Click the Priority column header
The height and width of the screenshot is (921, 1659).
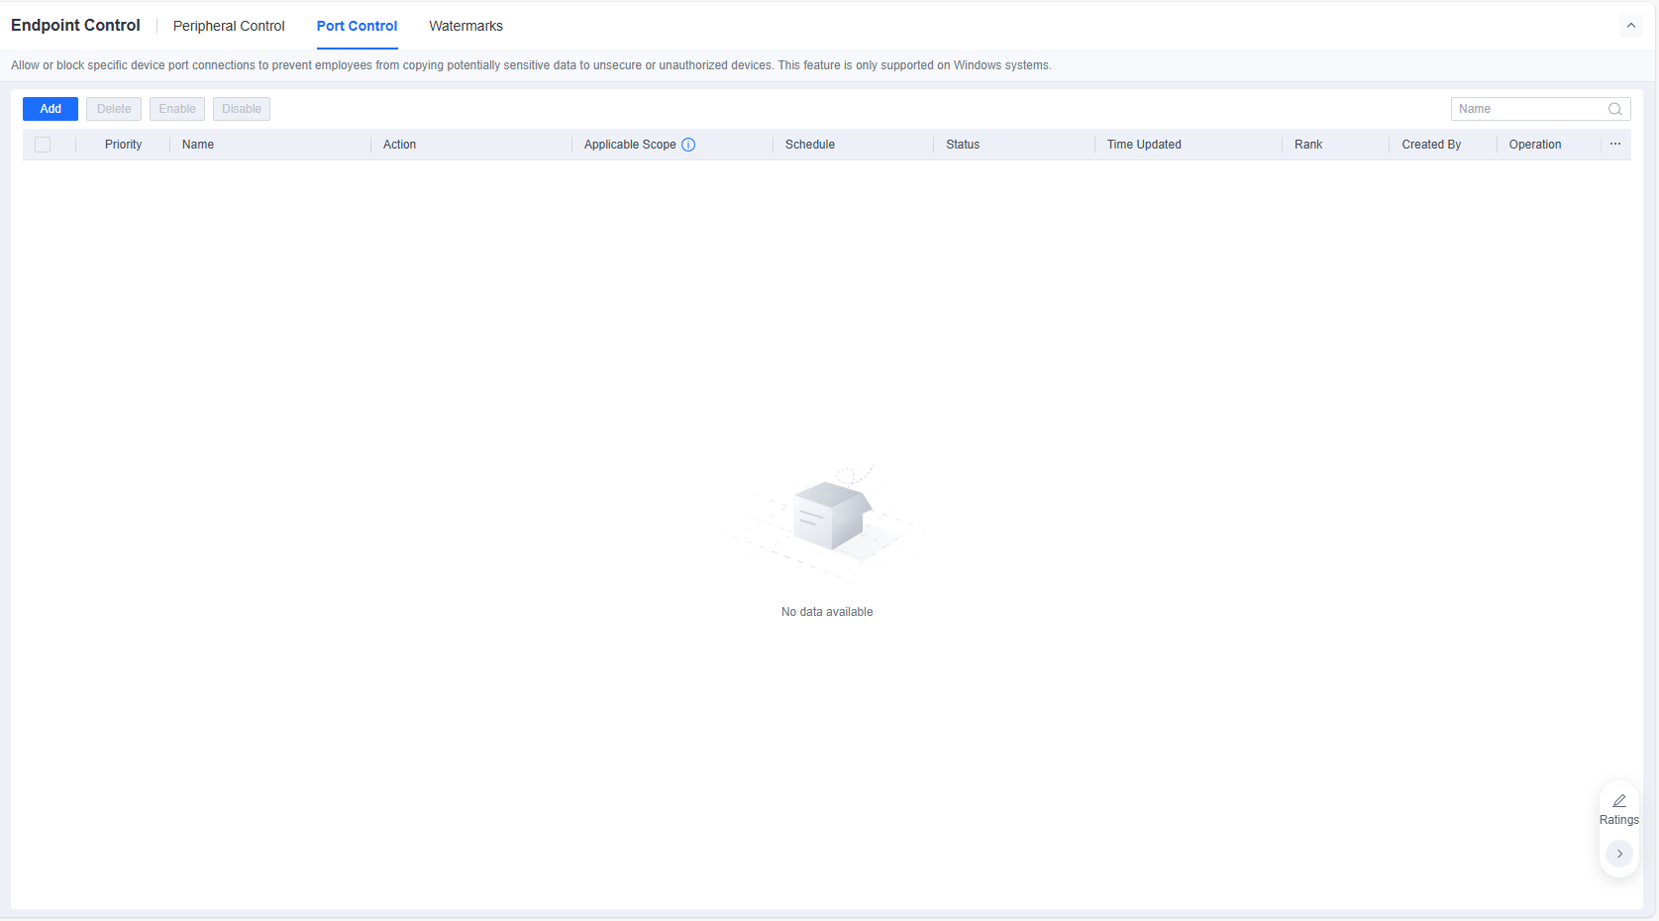[123, 145]
